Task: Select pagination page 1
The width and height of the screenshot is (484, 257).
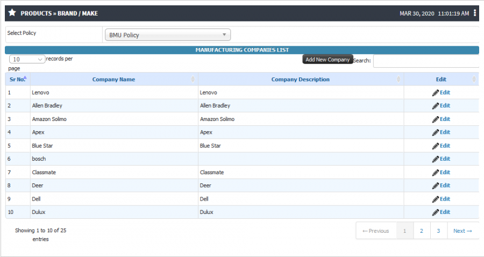Action: click(404, 231)
